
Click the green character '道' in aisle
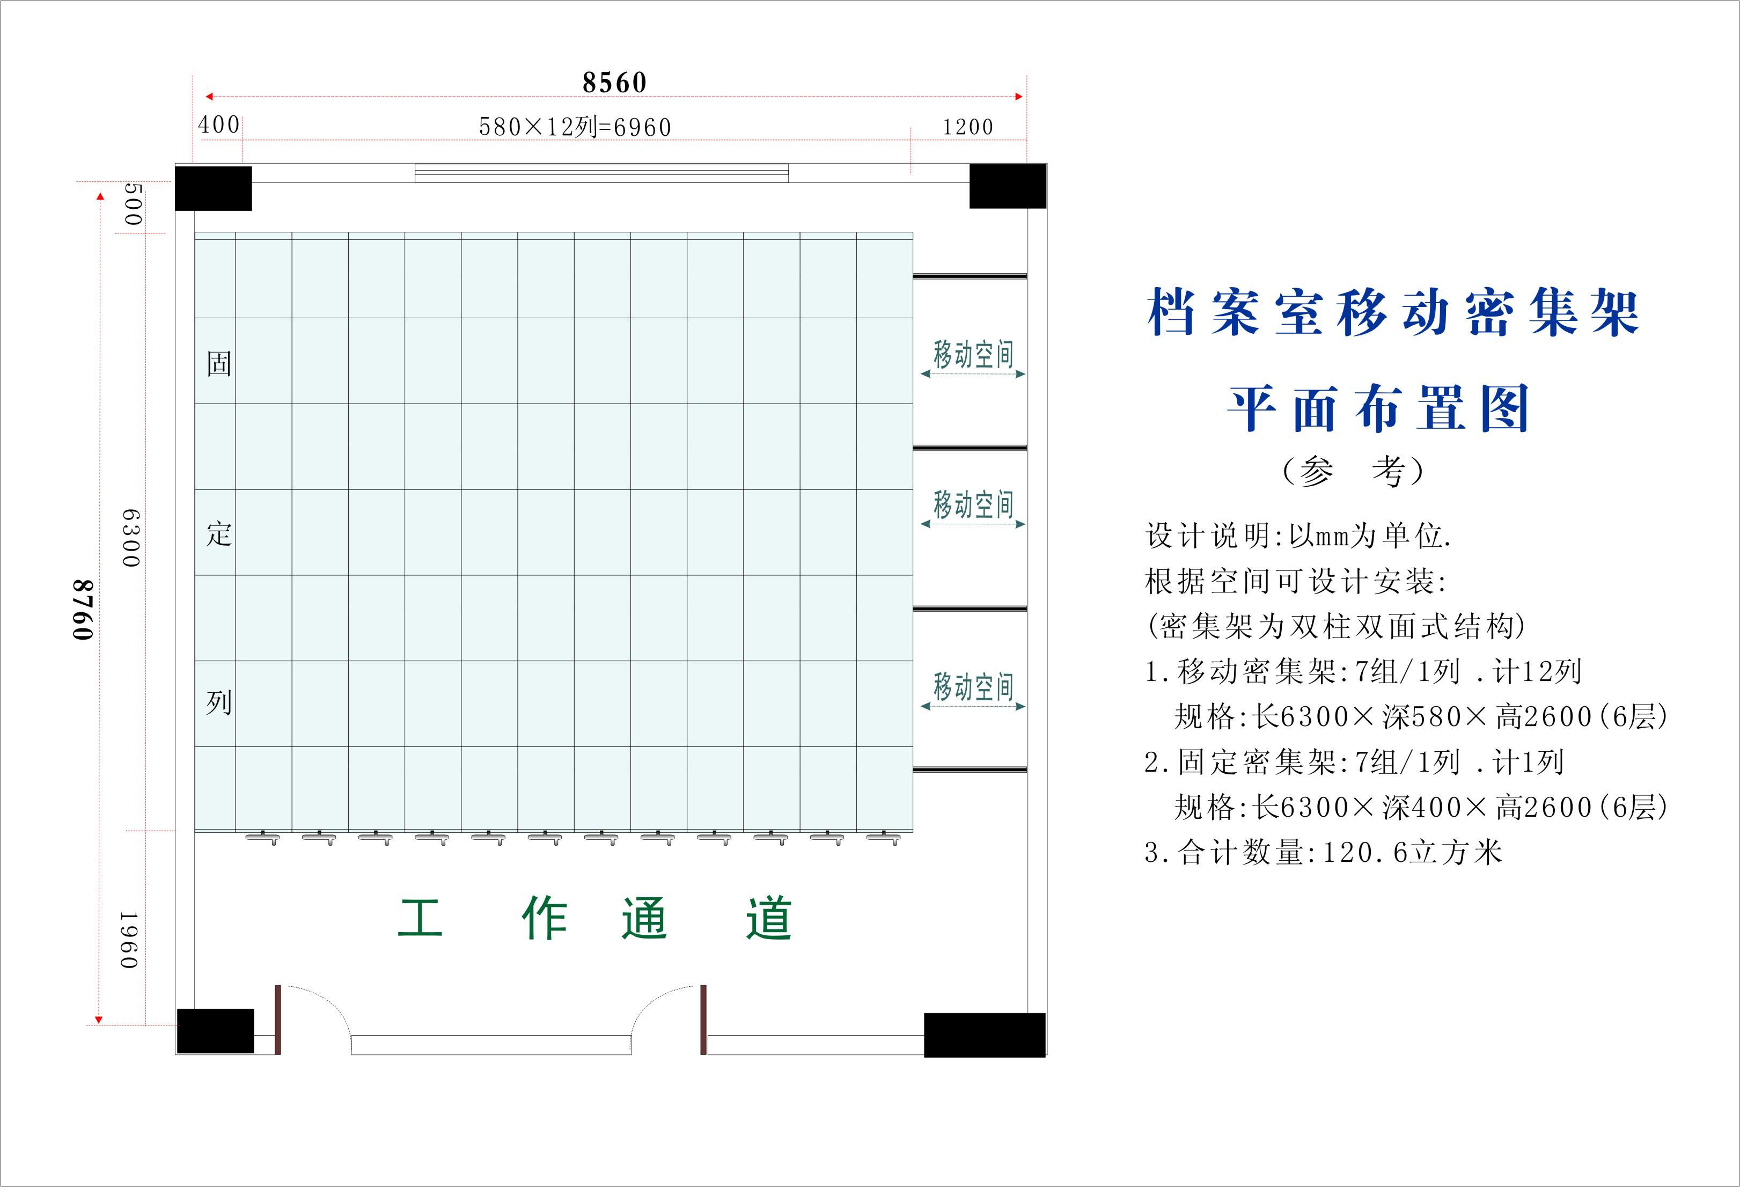point(768,918)
